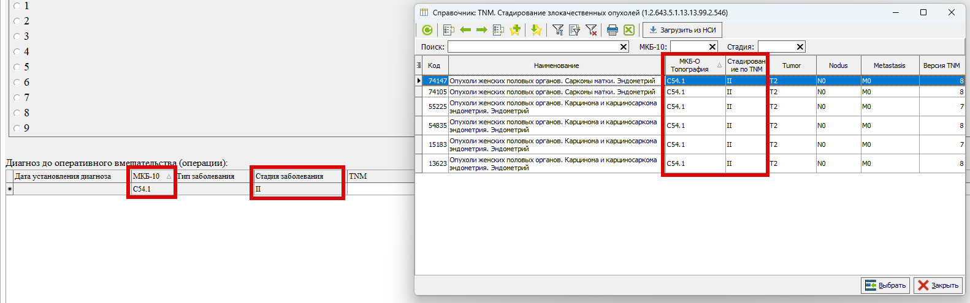The image size is (970, 303).
Task: Select radio button option 4
Action: point(17,51)
